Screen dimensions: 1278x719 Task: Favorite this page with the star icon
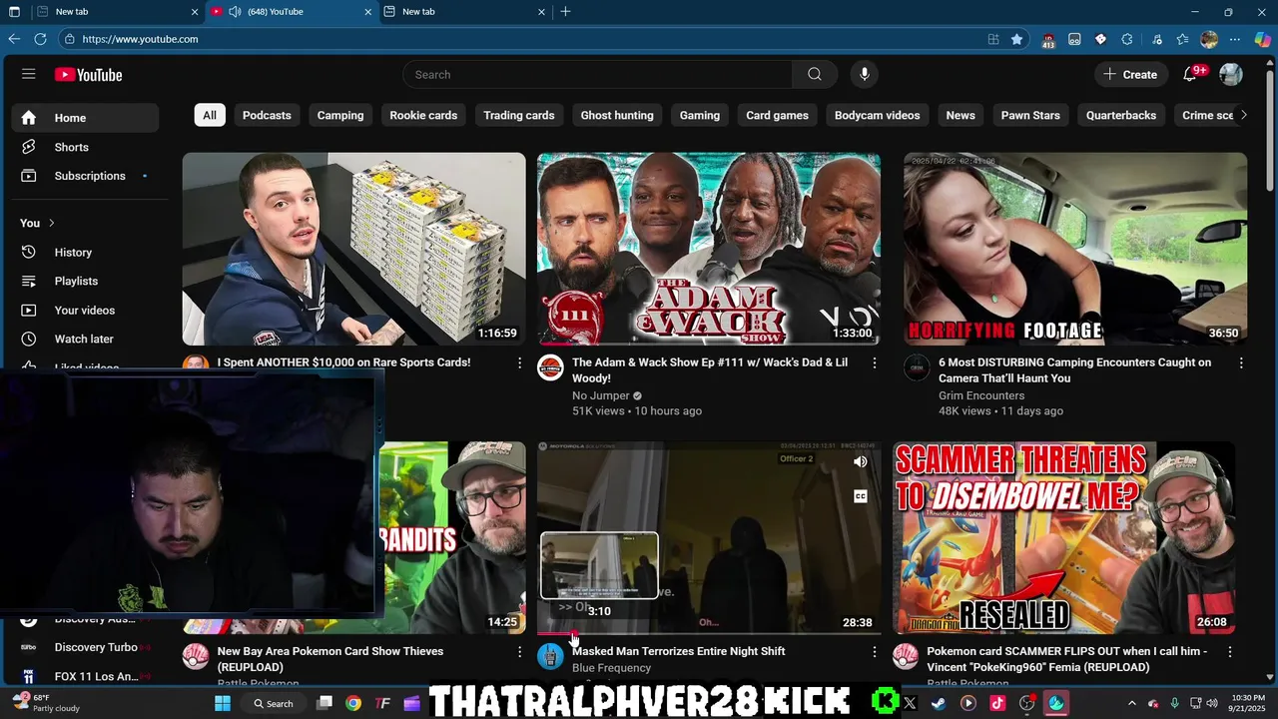(1016, 39)
